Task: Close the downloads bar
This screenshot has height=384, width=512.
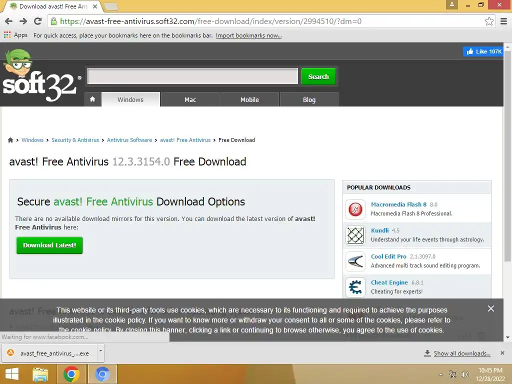Action: (502, 353)
